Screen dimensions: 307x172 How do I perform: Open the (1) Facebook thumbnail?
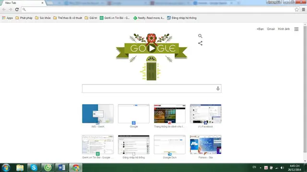[206, 114]
